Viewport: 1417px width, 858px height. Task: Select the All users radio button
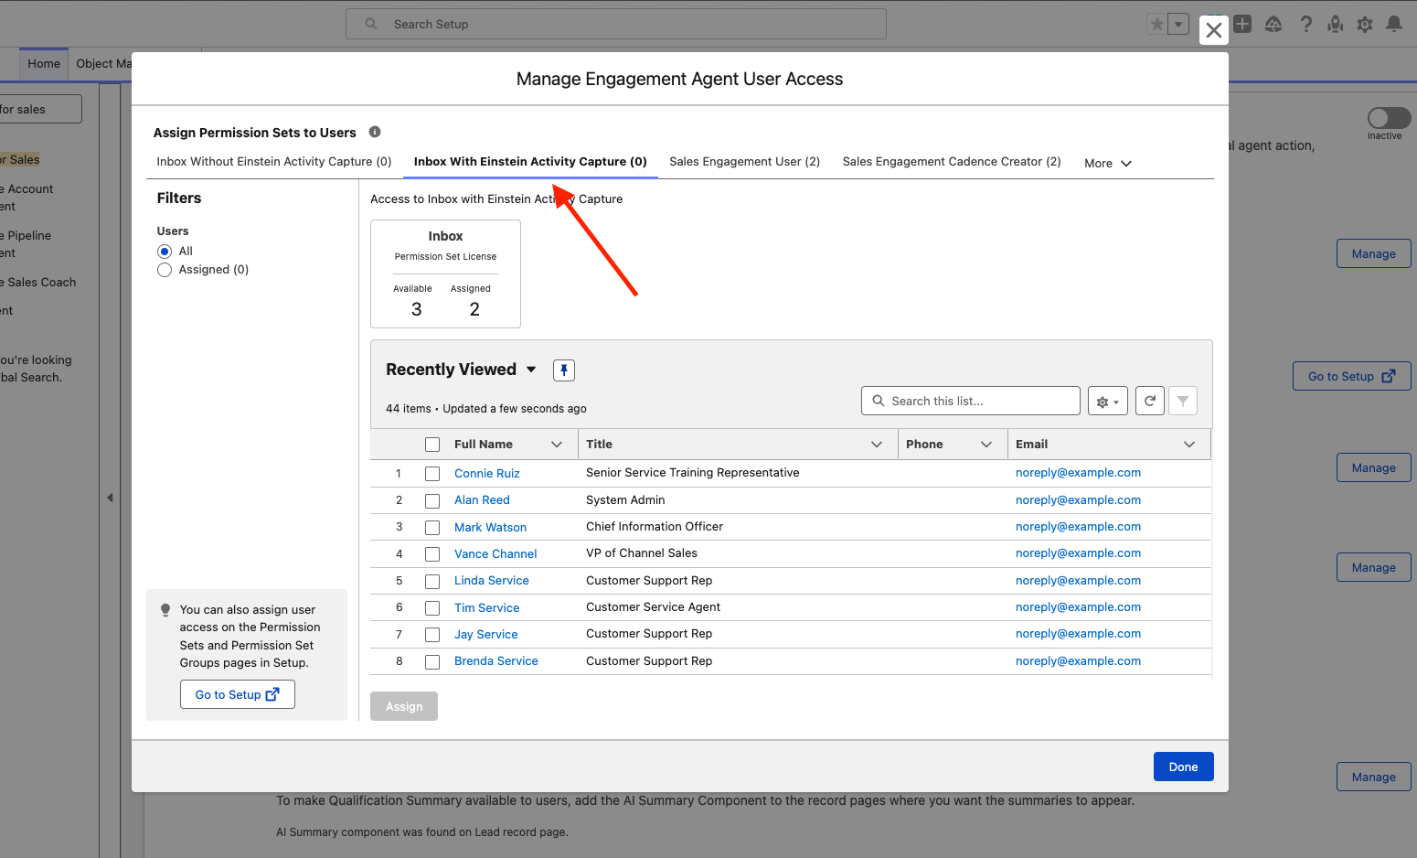165,252
